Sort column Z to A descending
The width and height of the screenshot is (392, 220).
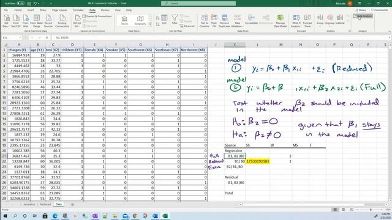click(x=158, y=24)
